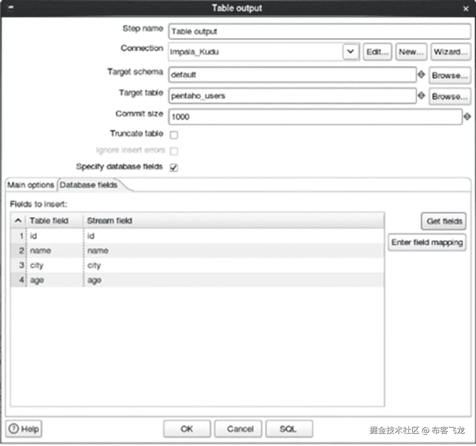Confirm with the OK button
The height and width of the screenshot is (446, 476).
pyautogui.click(x=187, y=429)
